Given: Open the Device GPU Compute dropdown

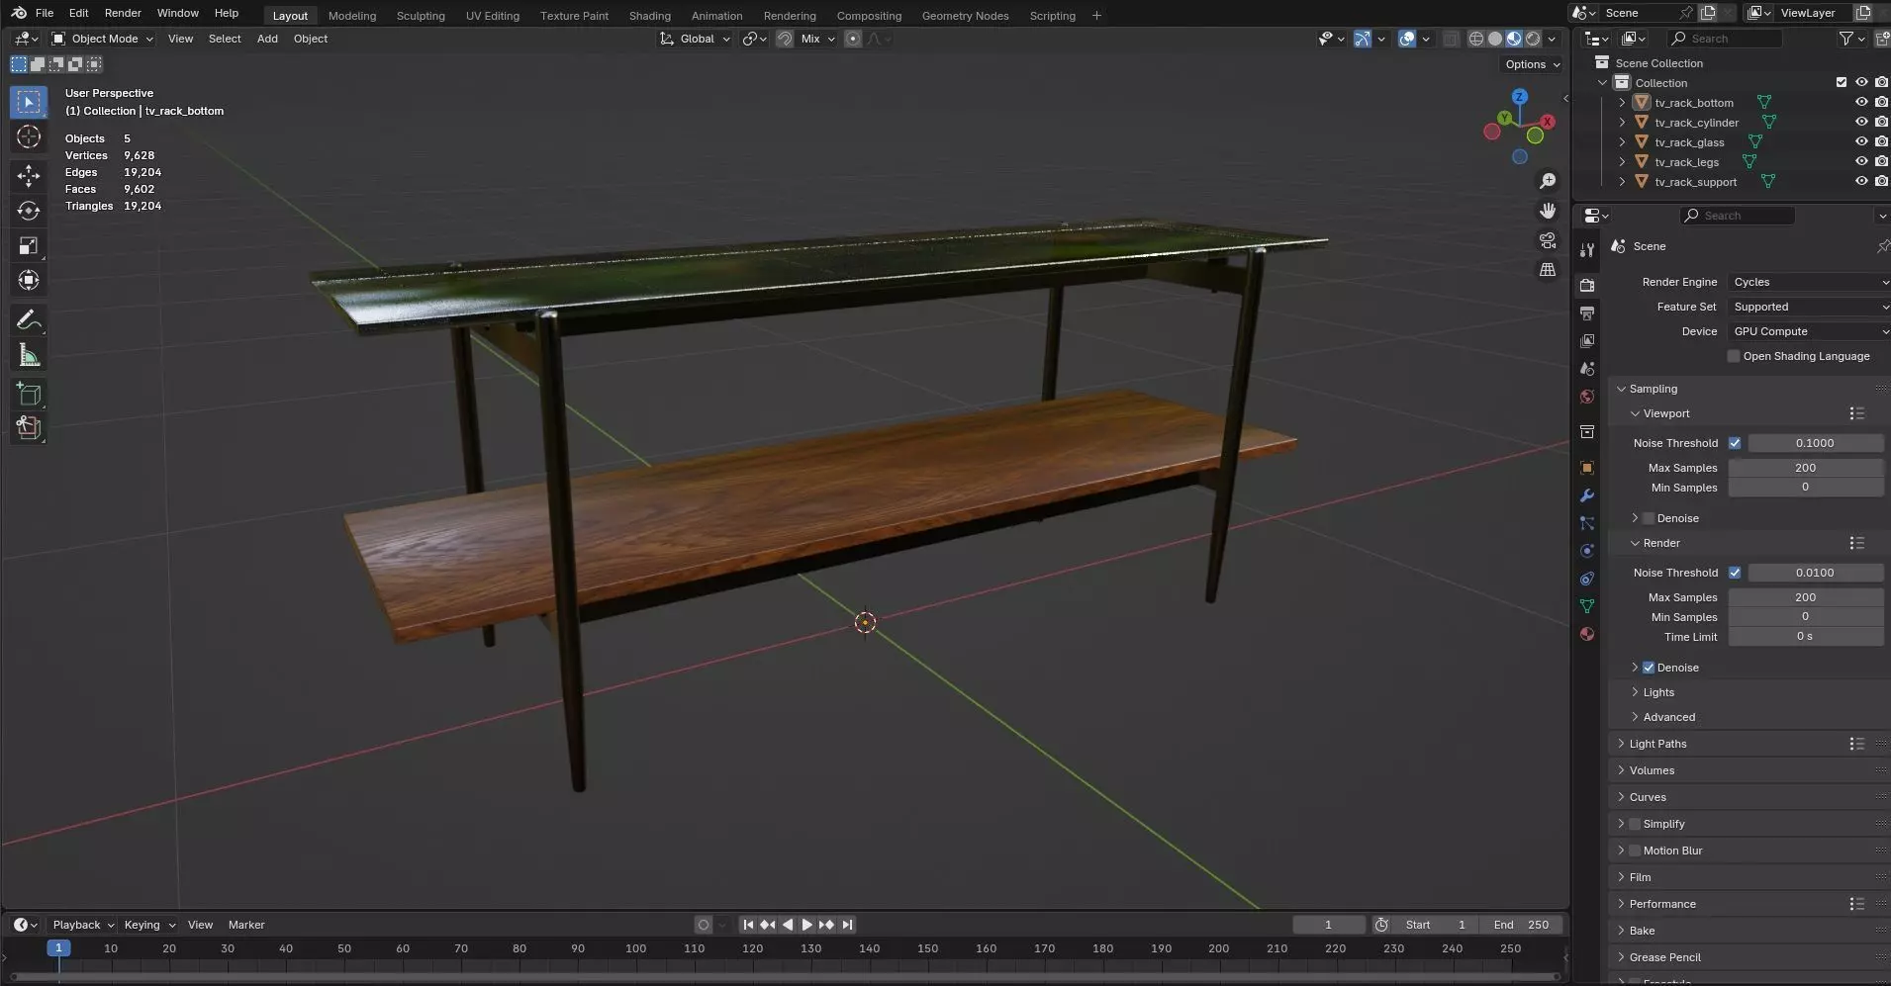Looking at the screenshot, I should [1809, 331].
